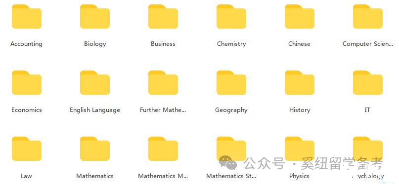This screenshot has width=399, height=184.
Task: Click the Economics folder name label
Action: click(x=27, y=110)
